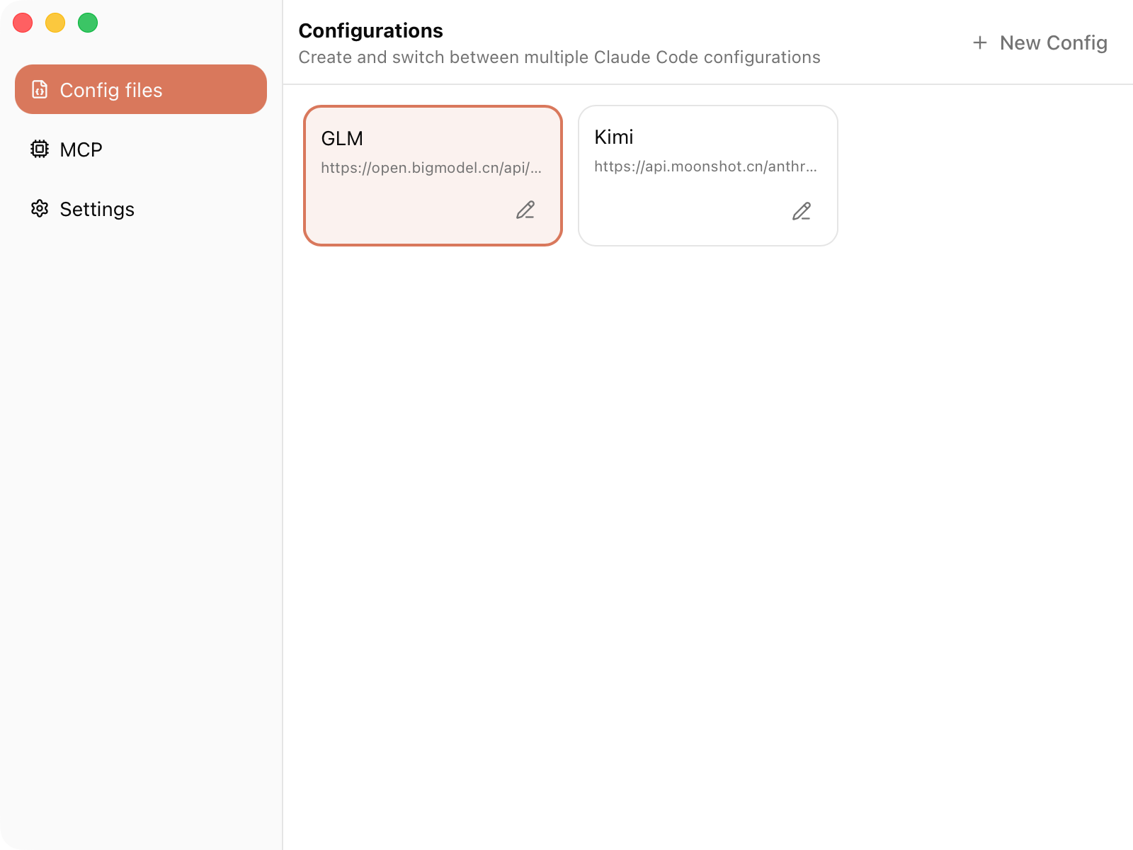Click the GLM card title
Viewport: 1133px width, 850px height.
[x=342, y=138]
